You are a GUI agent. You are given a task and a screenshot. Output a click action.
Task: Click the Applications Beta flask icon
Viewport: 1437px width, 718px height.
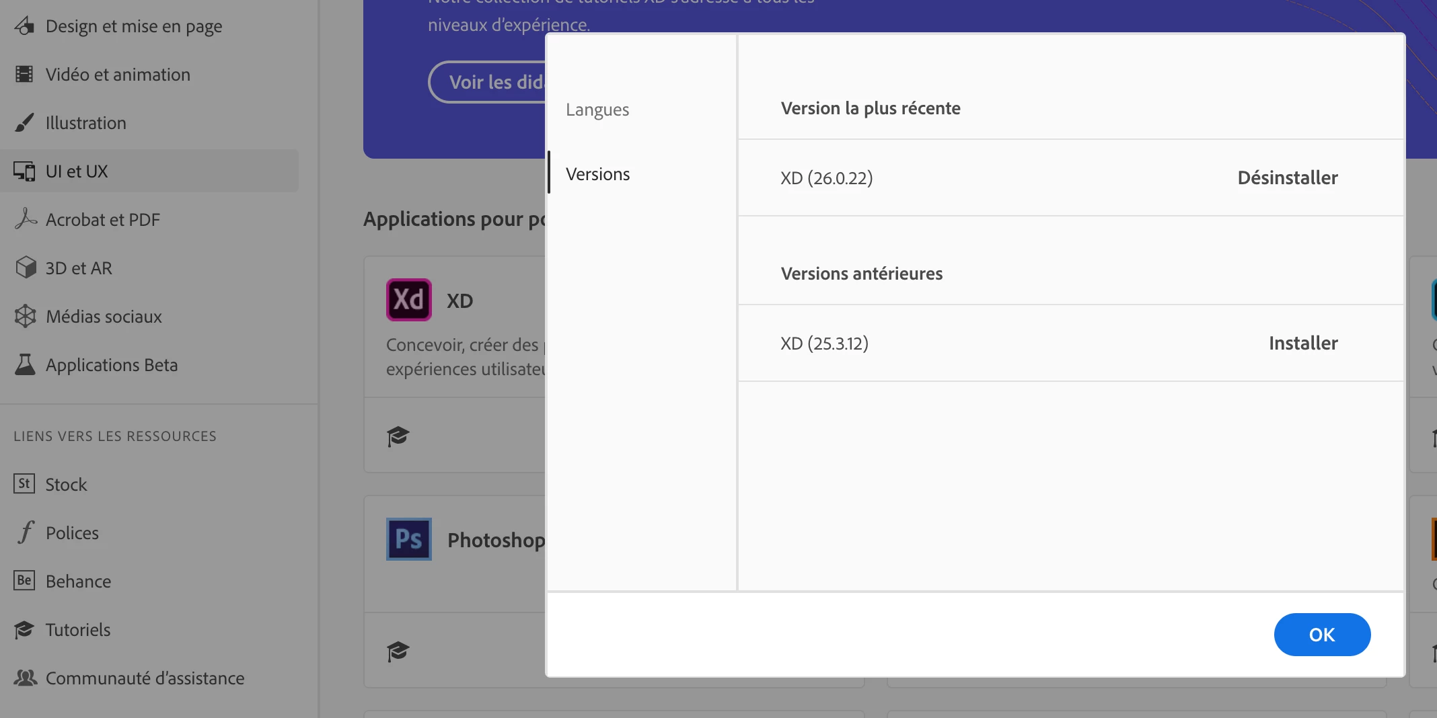point(25,364)
